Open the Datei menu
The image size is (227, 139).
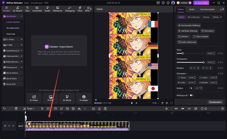click(x=27, y=3)
